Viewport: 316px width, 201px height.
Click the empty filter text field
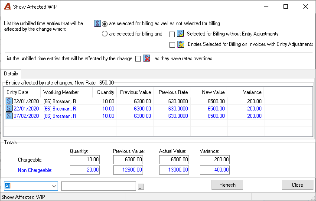(x=98, y=186)
